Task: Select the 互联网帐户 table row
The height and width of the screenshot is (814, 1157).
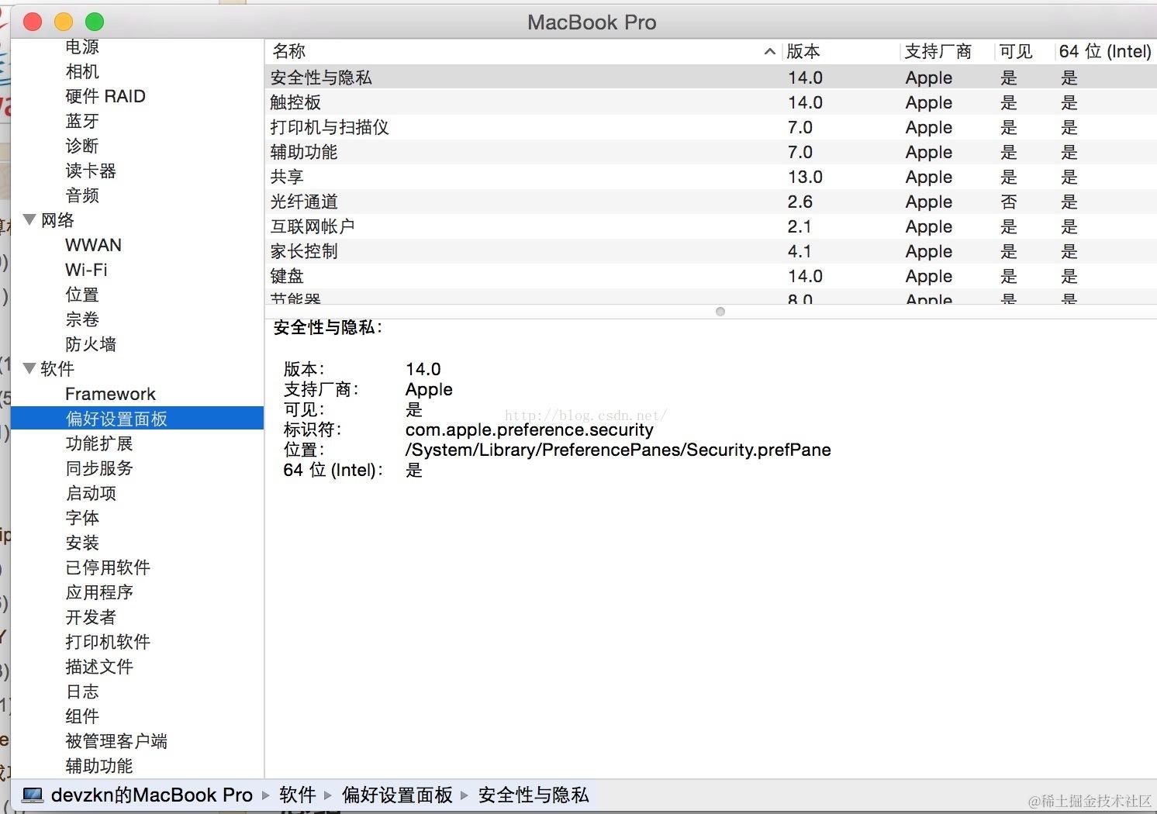Action: click(711, 226)
